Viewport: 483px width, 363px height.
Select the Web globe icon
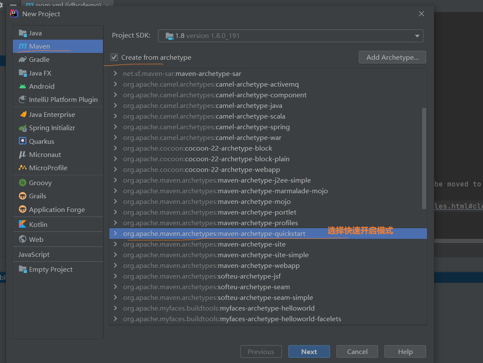point(23,239)
